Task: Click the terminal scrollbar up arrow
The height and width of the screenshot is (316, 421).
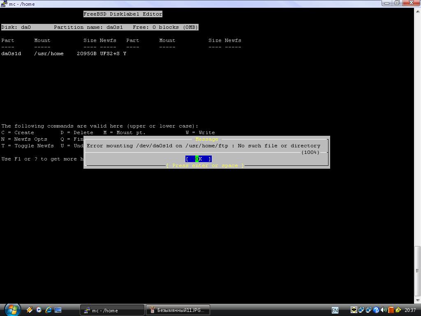Action: click(x=417, y=11)
